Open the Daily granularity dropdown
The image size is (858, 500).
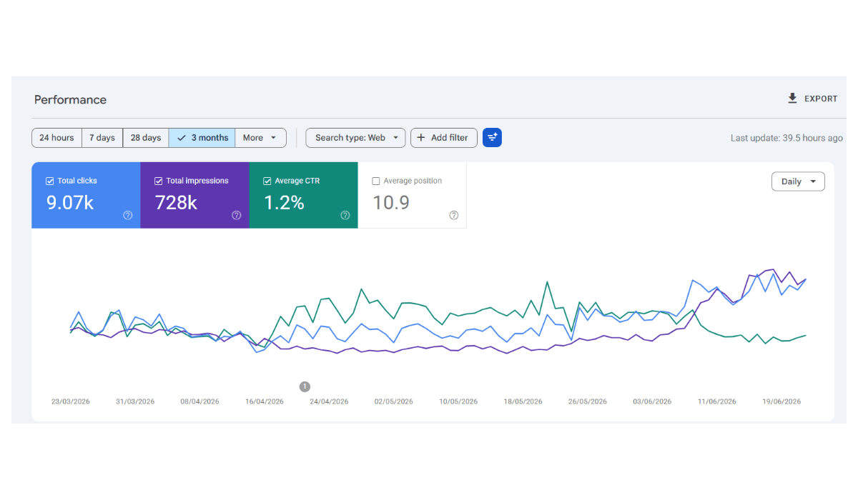pyautogui.click(x=798, y=181)
